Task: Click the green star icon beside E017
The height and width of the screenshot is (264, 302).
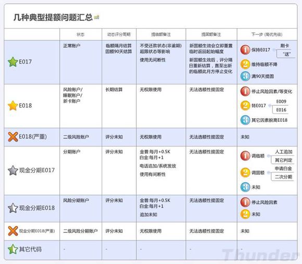Action: pyautogui.click(x=12, y=62)
